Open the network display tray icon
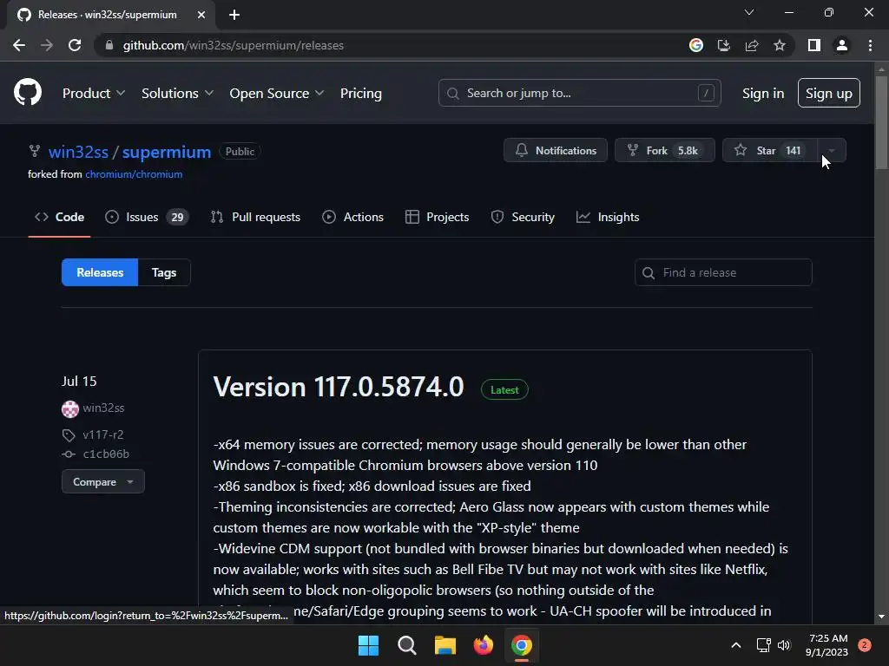 (x=764, y=645)
